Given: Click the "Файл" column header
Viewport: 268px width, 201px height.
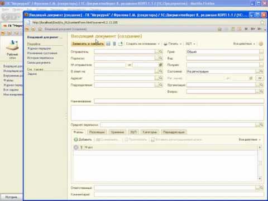Looking at the screenshot, I should tap(89, 147).
